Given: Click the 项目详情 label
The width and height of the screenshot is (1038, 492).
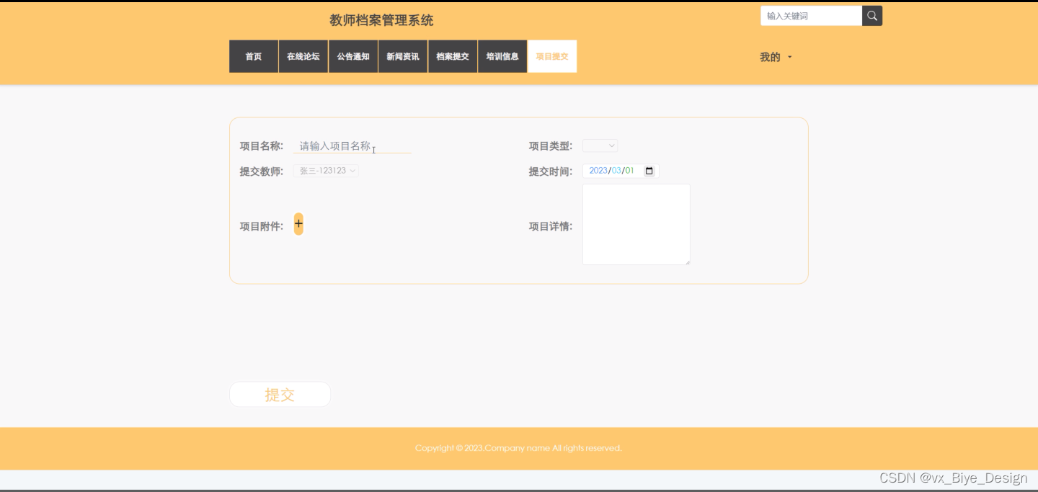Looking at the screenshot, I should [551, 226].
